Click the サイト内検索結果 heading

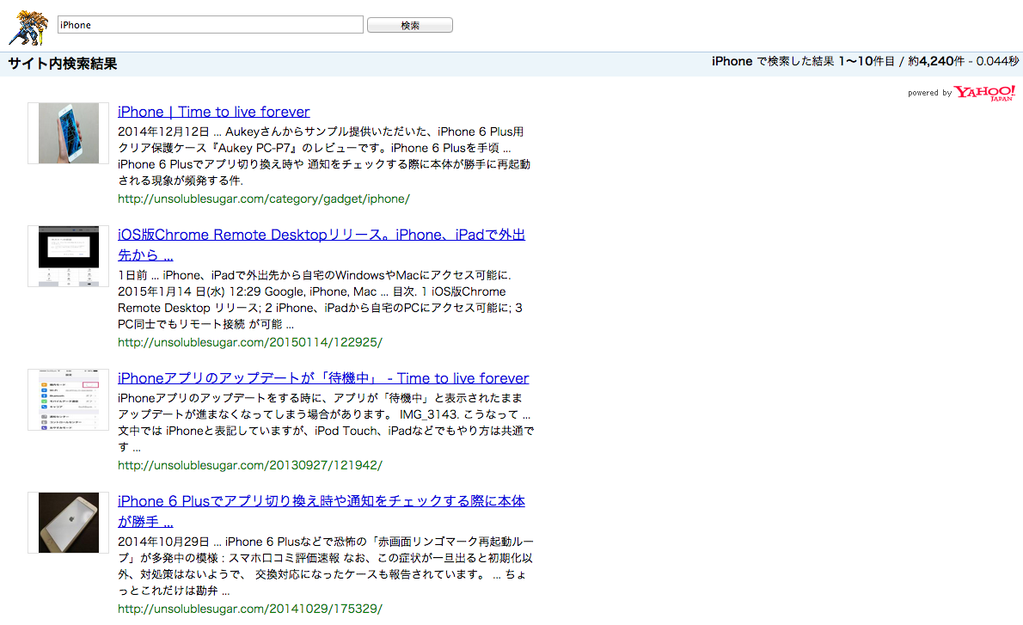coord(63,64)
